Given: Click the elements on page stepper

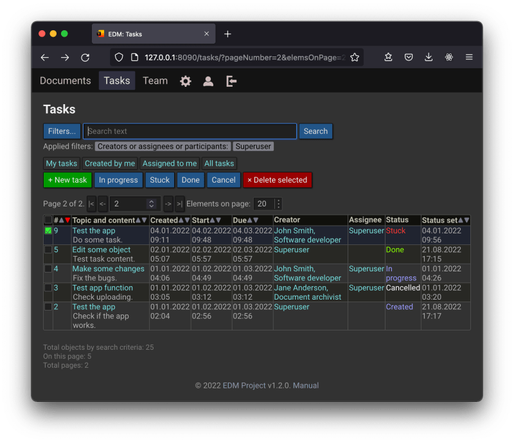Looking at the screenshot, I should tap(278, 204).
